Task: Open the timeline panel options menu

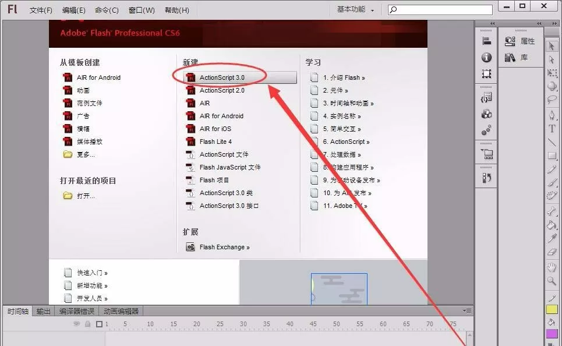Action: pyautogui.click(x=467, y=310)
